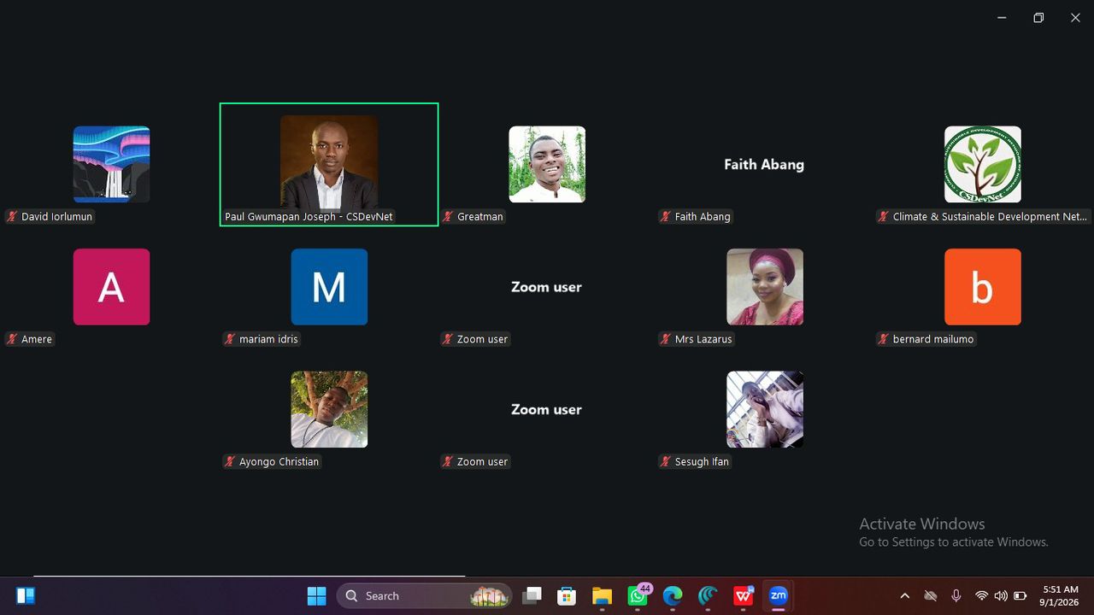Click the taskbar Search box
The image size is (1094, 615).
pyautogui.click(x=425, y=596)
